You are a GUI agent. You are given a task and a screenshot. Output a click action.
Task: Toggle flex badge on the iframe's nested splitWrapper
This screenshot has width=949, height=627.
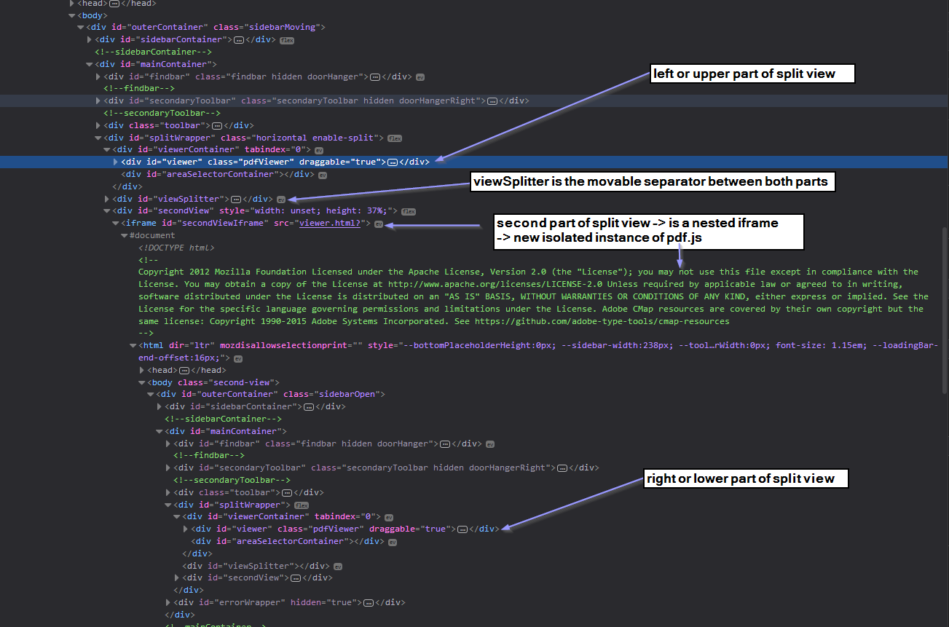point(302,505)
